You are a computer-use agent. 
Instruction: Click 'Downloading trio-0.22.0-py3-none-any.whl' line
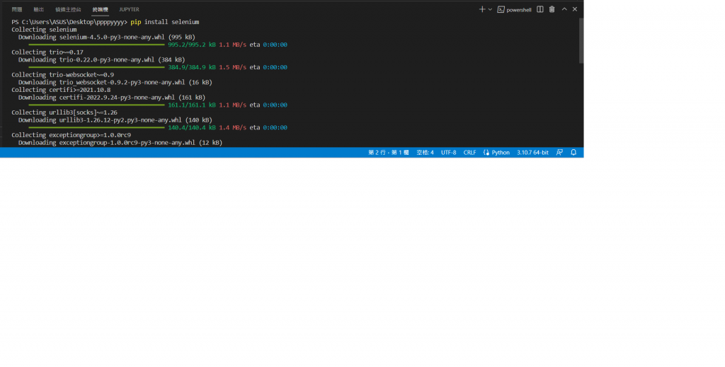pyautogui.click(x=102, y=59)
